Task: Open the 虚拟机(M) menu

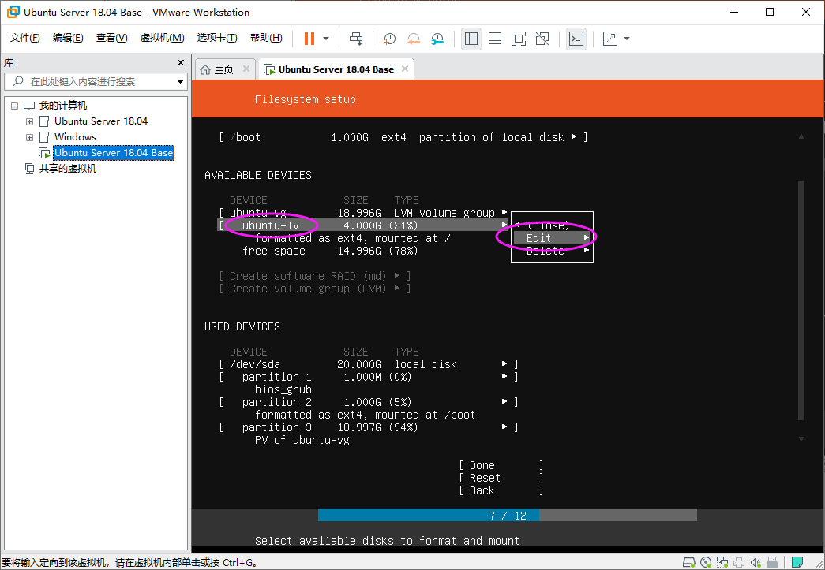Action: tap(162, 38)
